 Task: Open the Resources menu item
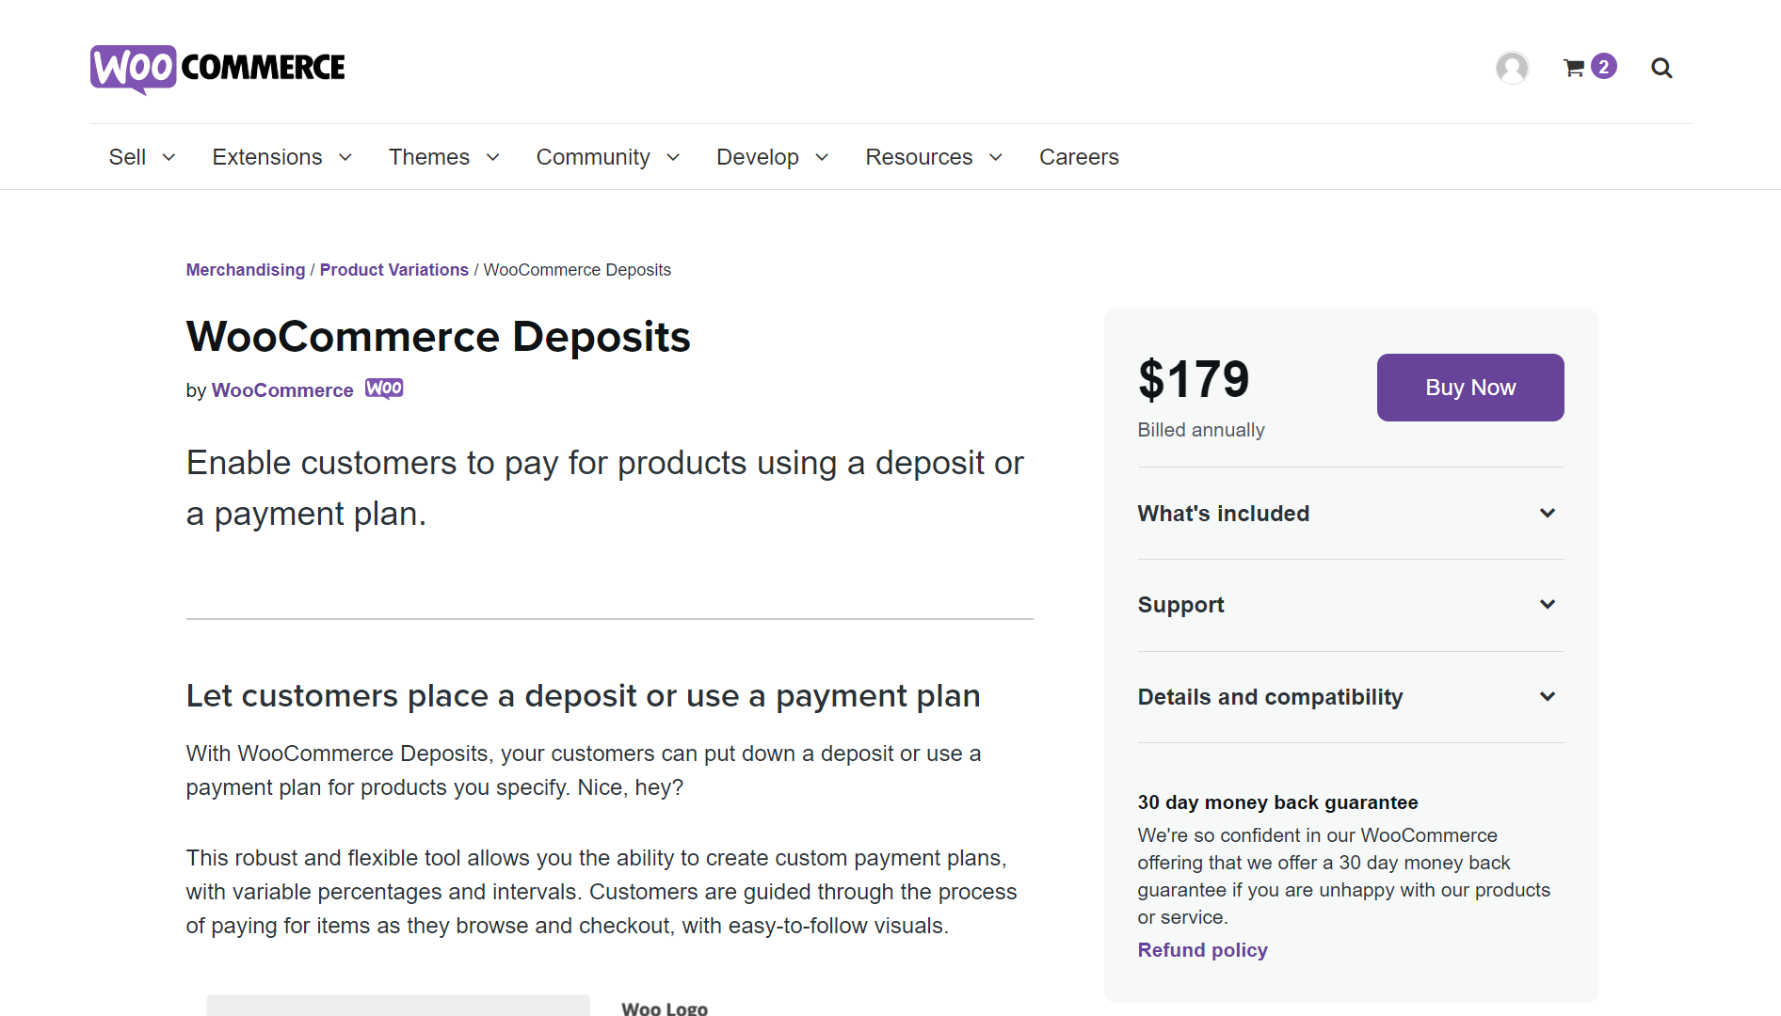919,157
